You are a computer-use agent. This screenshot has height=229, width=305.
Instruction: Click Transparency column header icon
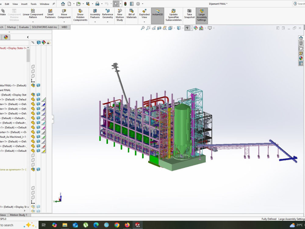48,42
